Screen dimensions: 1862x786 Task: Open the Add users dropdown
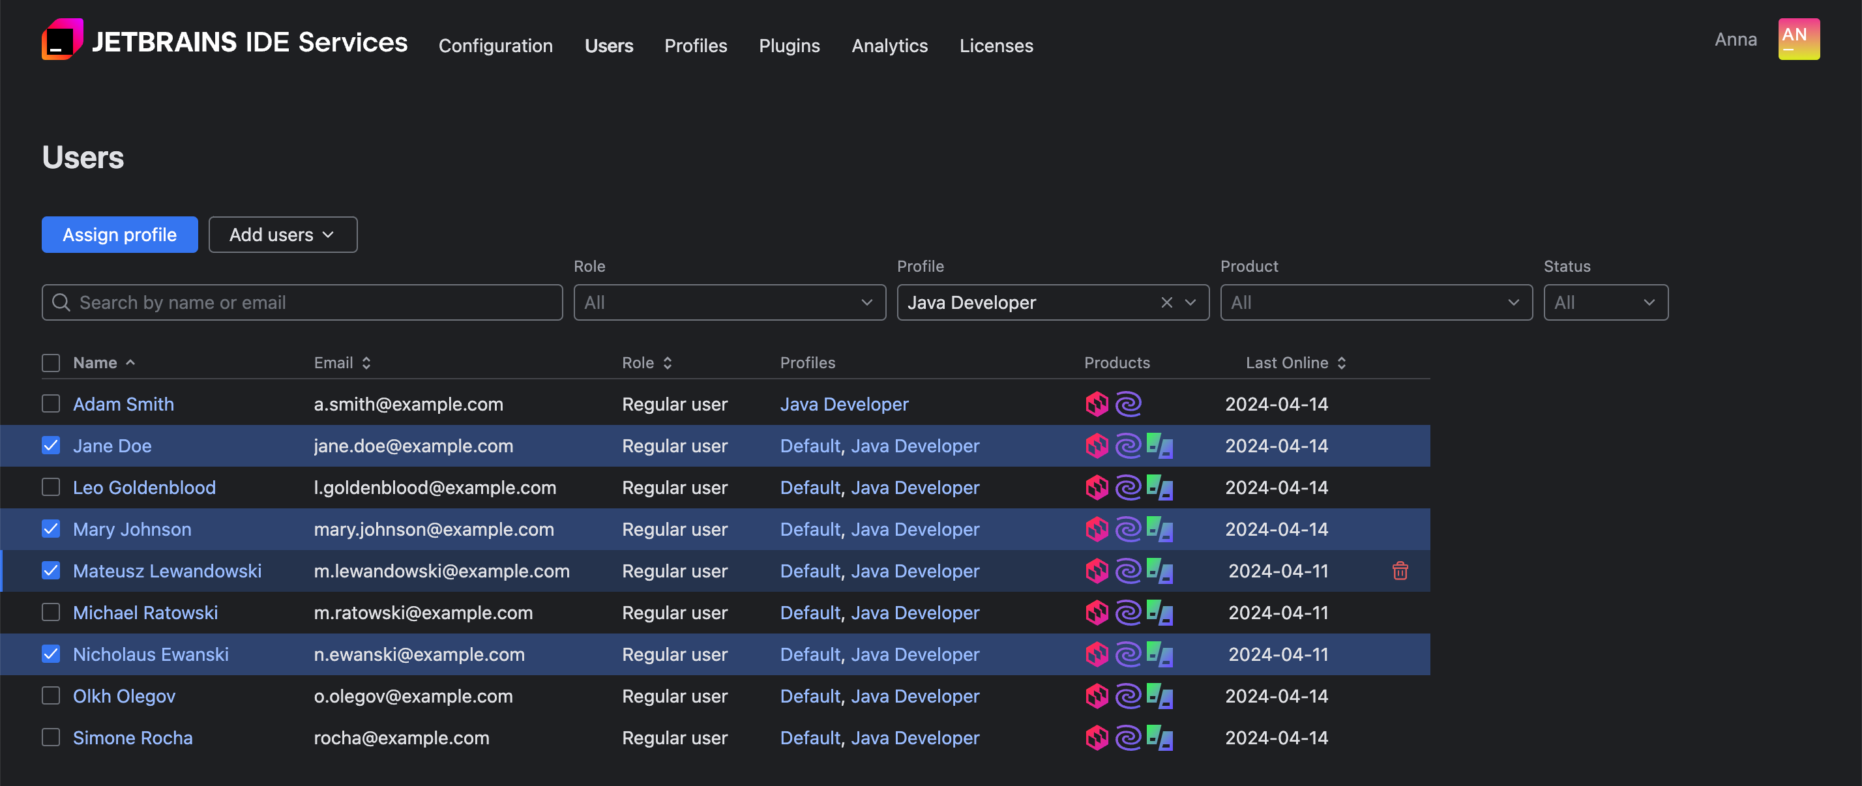point(283,235)
